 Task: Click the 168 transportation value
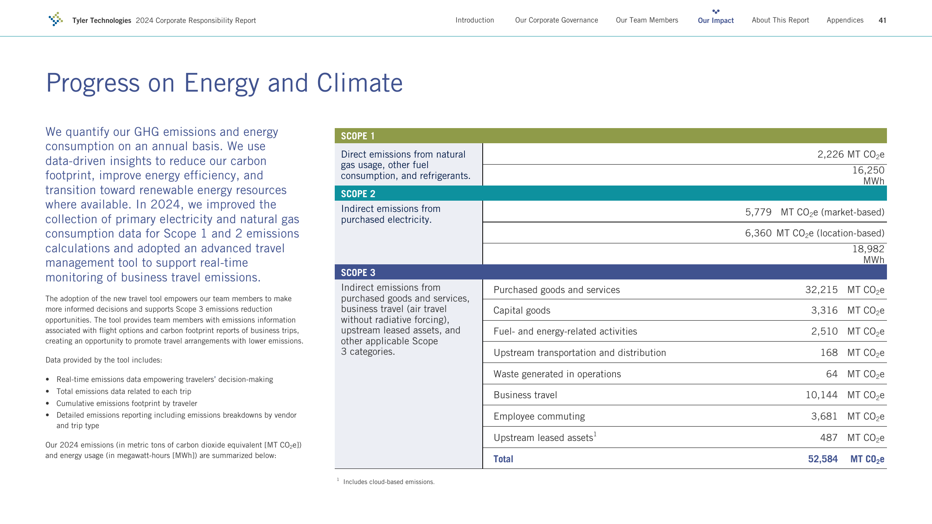click(x=829, y=353)
